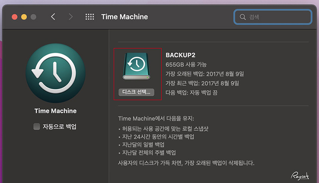The height and width of the screenshot is (183, 319).
Task: Click the BACKUP2 disk name
Action: (181, 55)
